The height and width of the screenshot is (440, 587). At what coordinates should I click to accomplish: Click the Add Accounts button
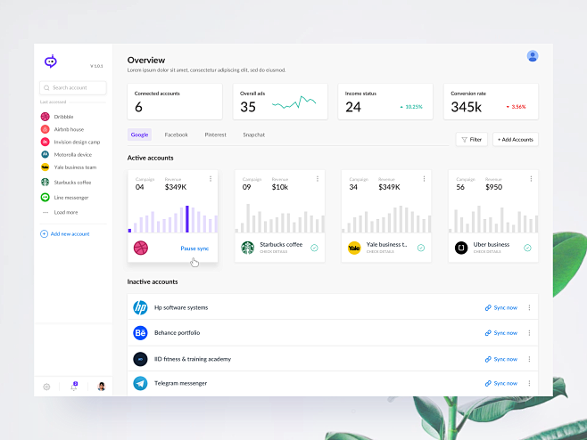pyautogui.click(x=516, y=140)
